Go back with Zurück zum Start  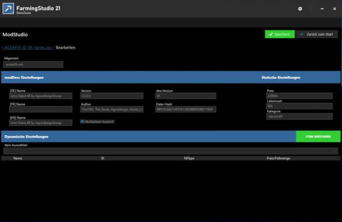click(317, 34)
